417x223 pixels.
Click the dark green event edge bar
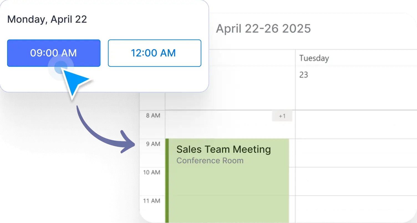click(167, 180)
